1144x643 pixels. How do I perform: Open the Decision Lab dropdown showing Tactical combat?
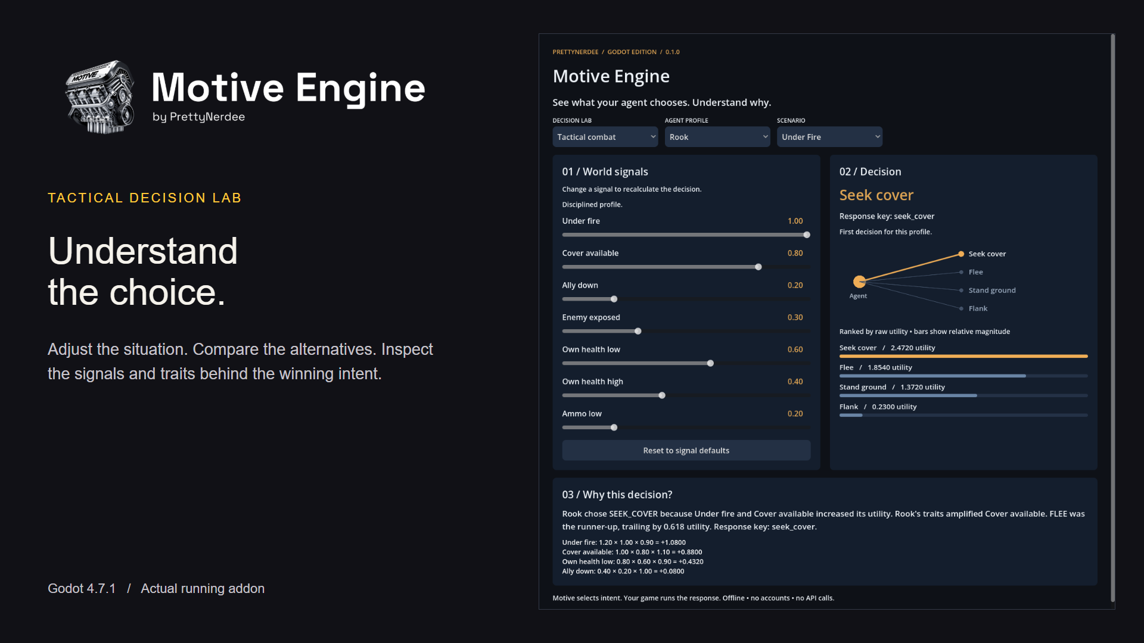point(605,137)
